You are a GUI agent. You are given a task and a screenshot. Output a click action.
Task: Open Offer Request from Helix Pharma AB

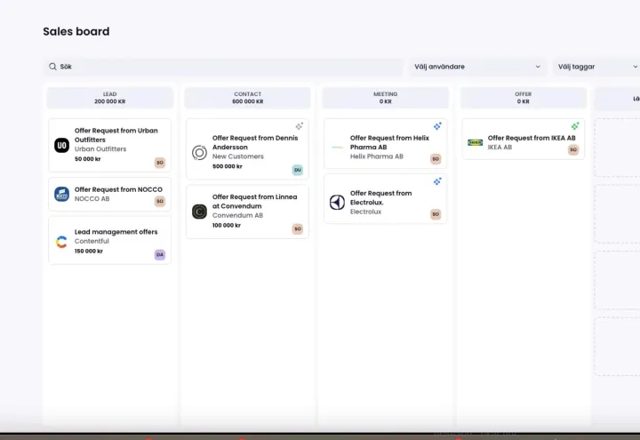pos(385,144)
